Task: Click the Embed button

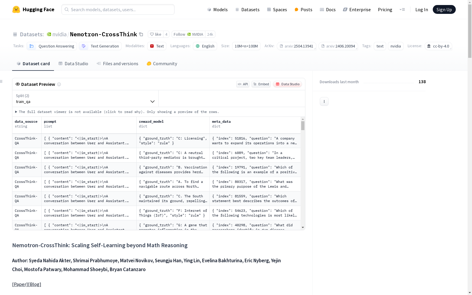Action: [x=261, y=84]
